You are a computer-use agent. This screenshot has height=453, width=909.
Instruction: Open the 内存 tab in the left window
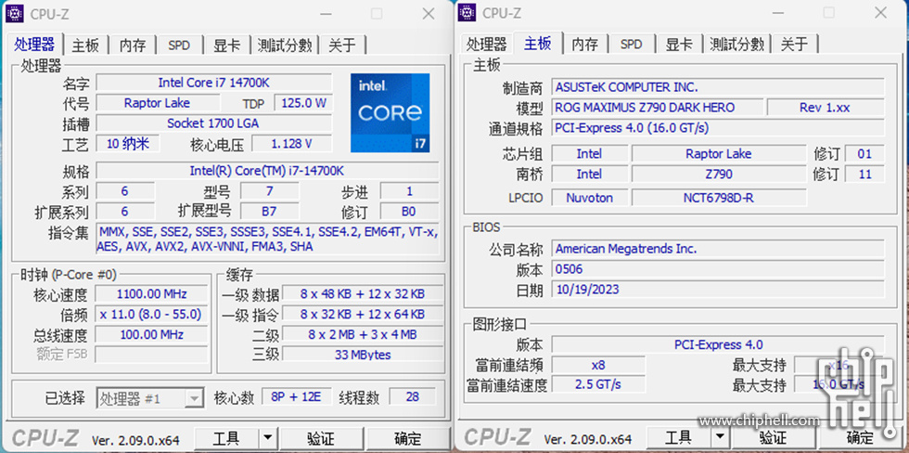pyautogui.click(x=133, y=45)
